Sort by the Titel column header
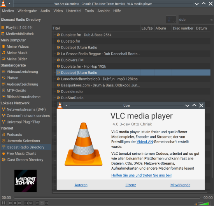214x206 pixels. (x=96, y=28)
